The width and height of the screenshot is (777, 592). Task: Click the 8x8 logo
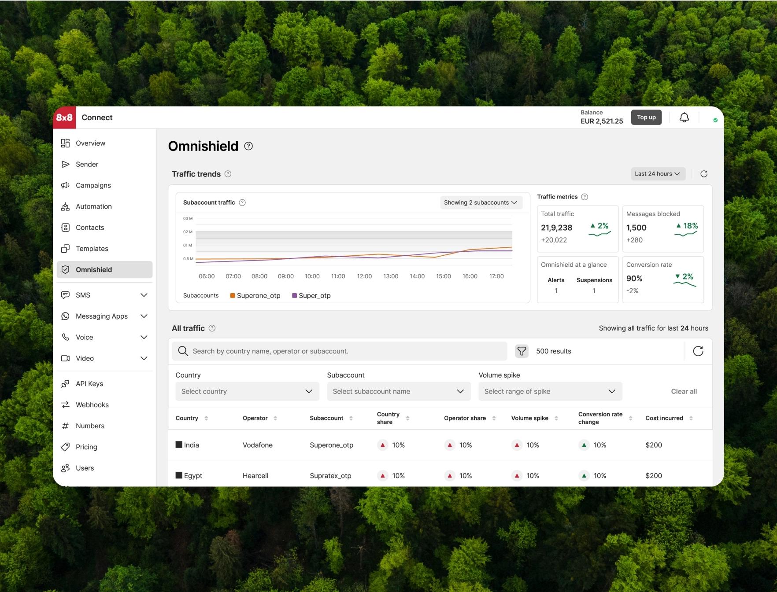[x=64, y=118]
